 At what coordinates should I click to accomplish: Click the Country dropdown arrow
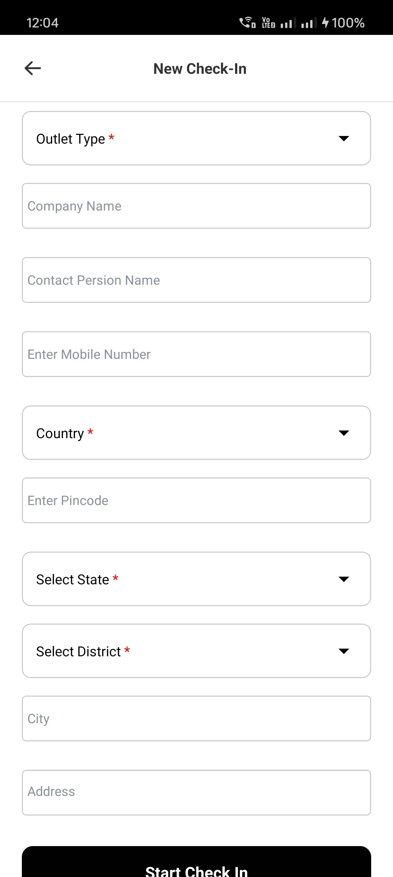(x=344, y=433)
